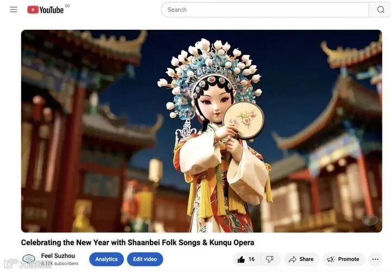Click the Kunqu Opera video player

click(201, 131)
